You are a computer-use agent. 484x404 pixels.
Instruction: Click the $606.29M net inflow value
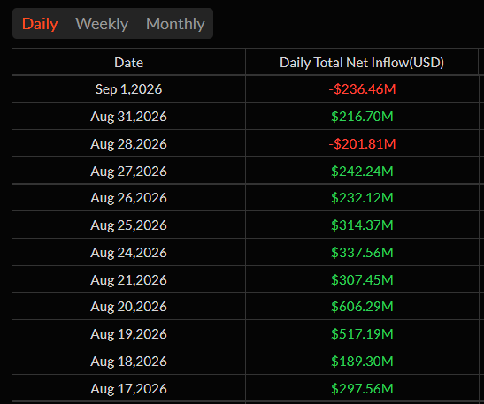[362, 307]
